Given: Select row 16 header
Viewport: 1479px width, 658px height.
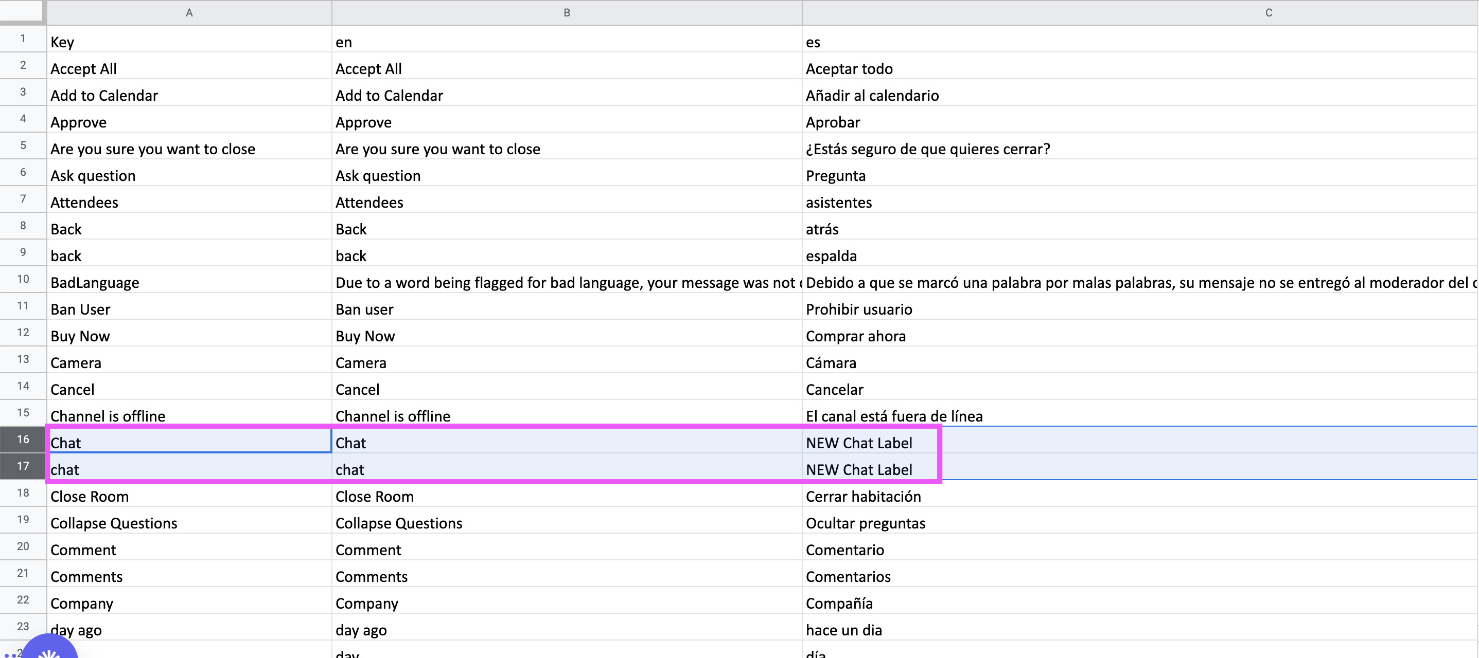Looking at the screenshot, I should pos(23,440).
